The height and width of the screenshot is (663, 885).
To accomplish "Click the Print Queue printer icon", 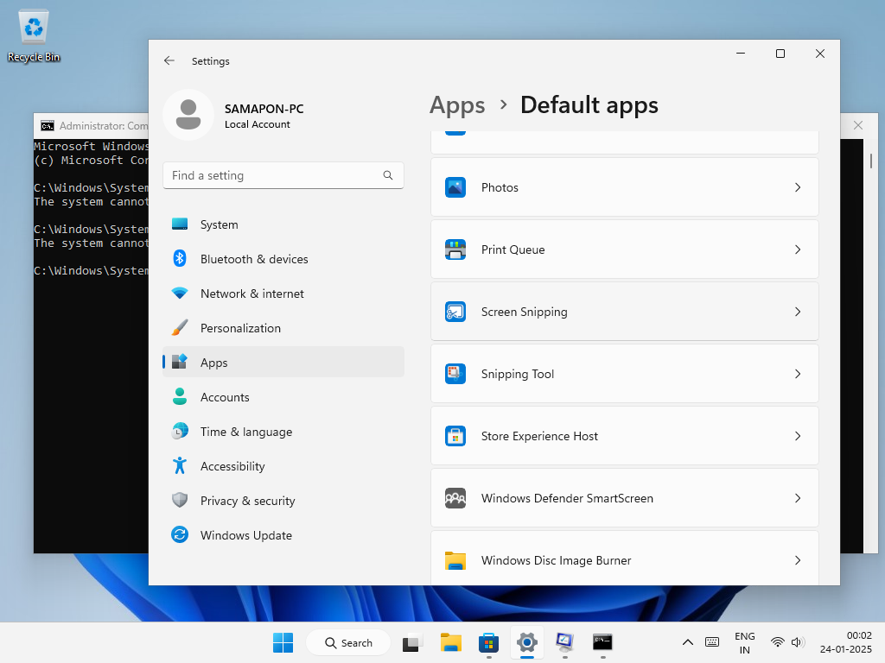I will (x=455, y=249).
